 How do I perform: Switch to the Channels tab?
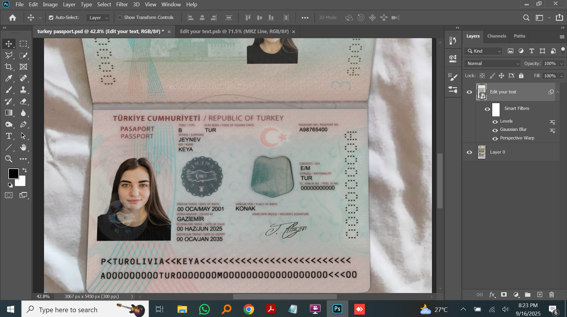point(496,36)
